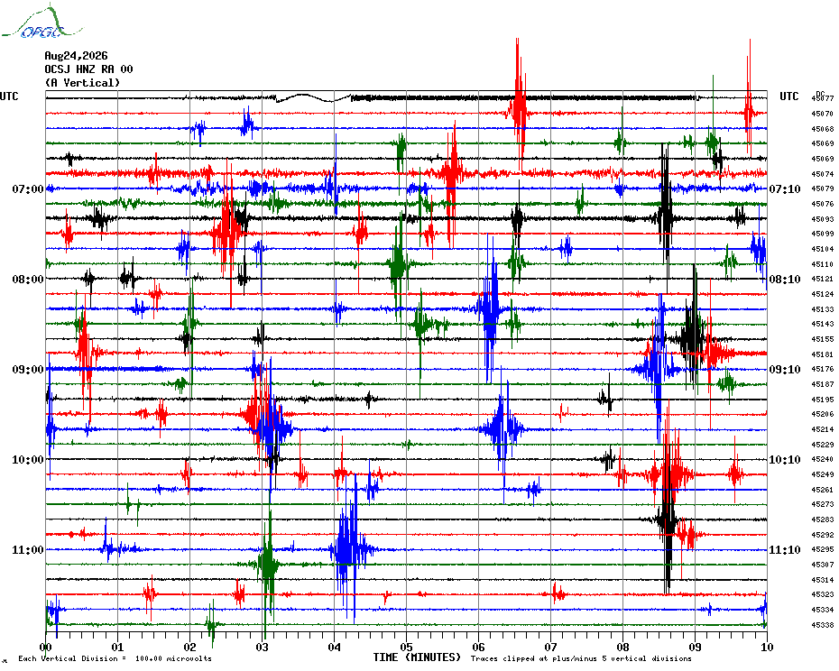Click the DC value "45133"
Screen dimensions: 839x671
coord(823,309)
